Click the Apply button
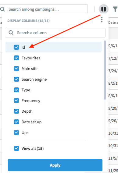The image size is (118, 173). click(55, 165)
